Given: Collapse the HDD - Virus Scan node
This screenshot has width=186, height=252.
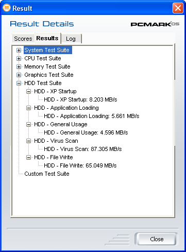Looking at the screenshot, I should pos(28,141).
